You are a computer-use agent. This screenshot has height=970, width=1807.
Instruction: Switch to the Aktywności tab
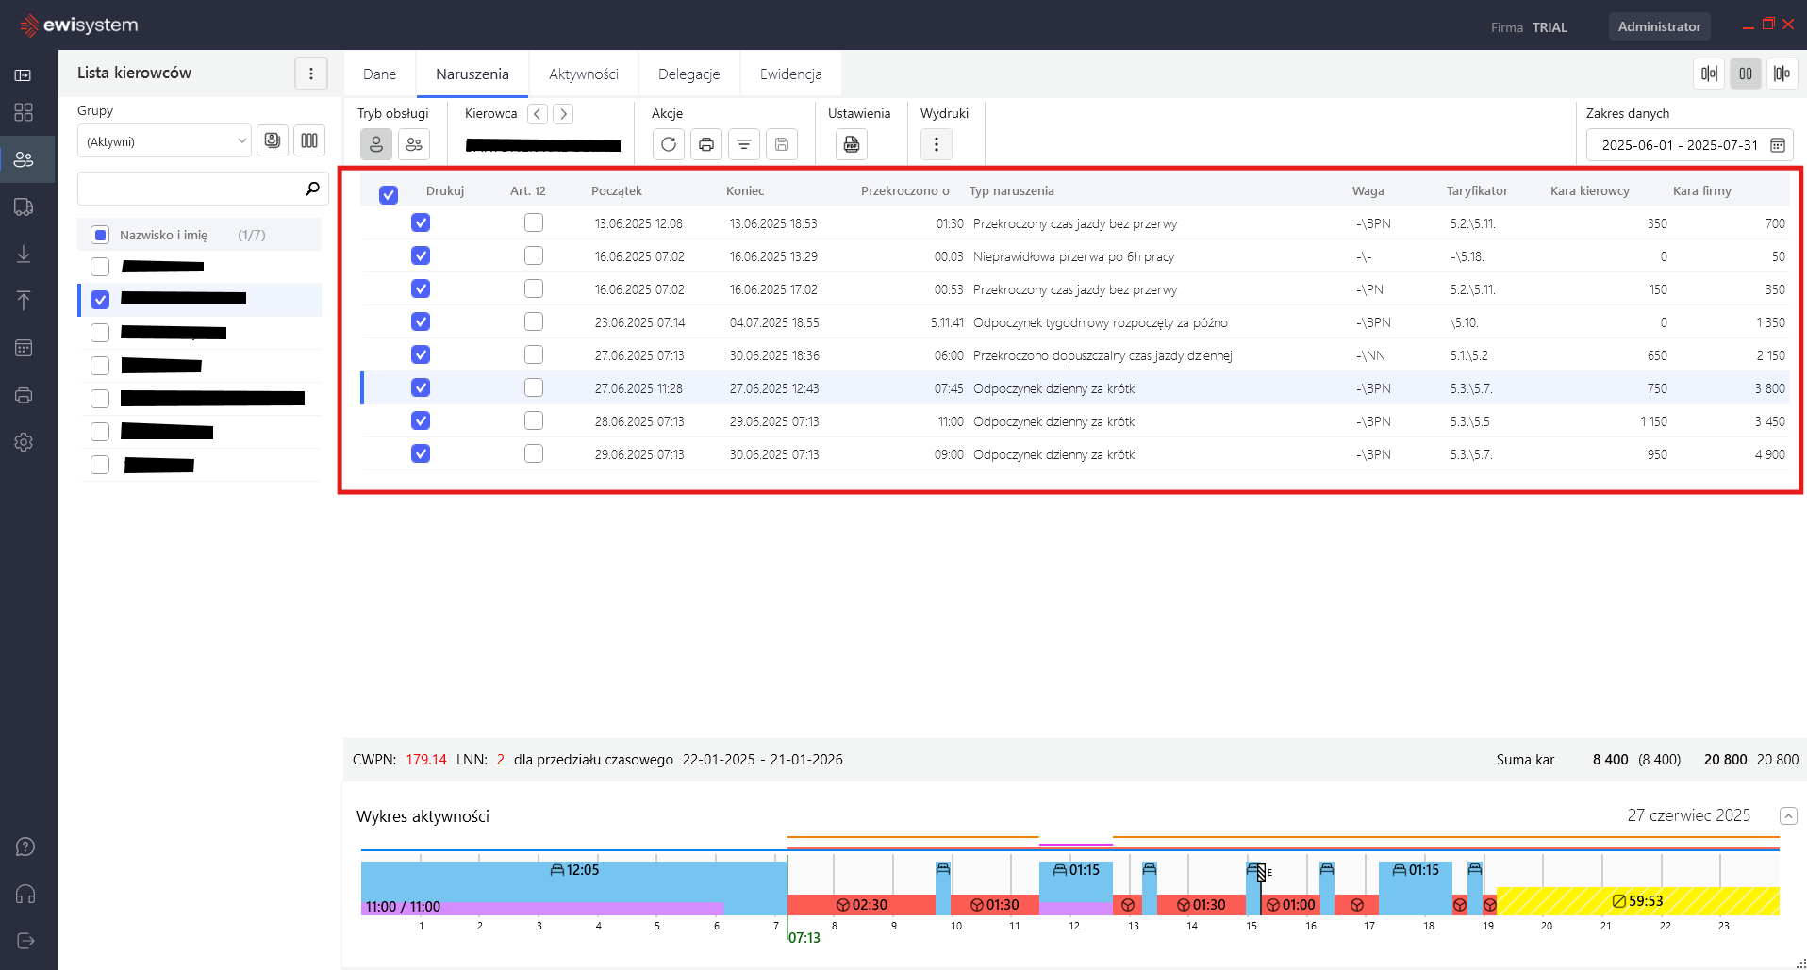[583, 74]
